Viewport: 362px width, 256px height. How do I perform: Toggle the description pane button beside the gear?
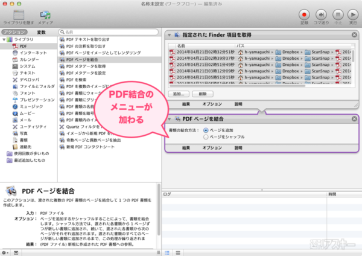point(16,253)
